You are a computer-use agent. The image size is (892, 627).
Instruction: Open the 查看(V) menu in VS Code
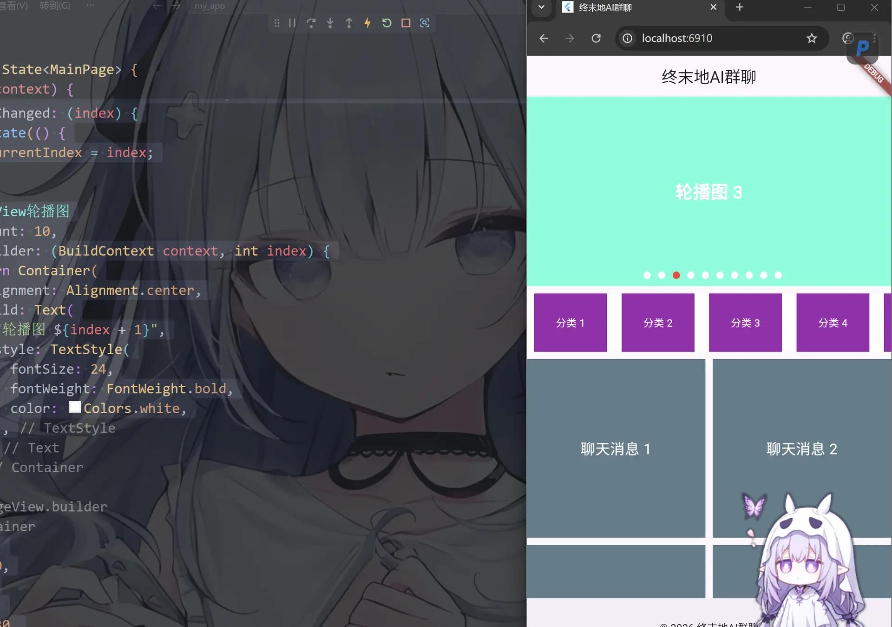tap(14, 6)
